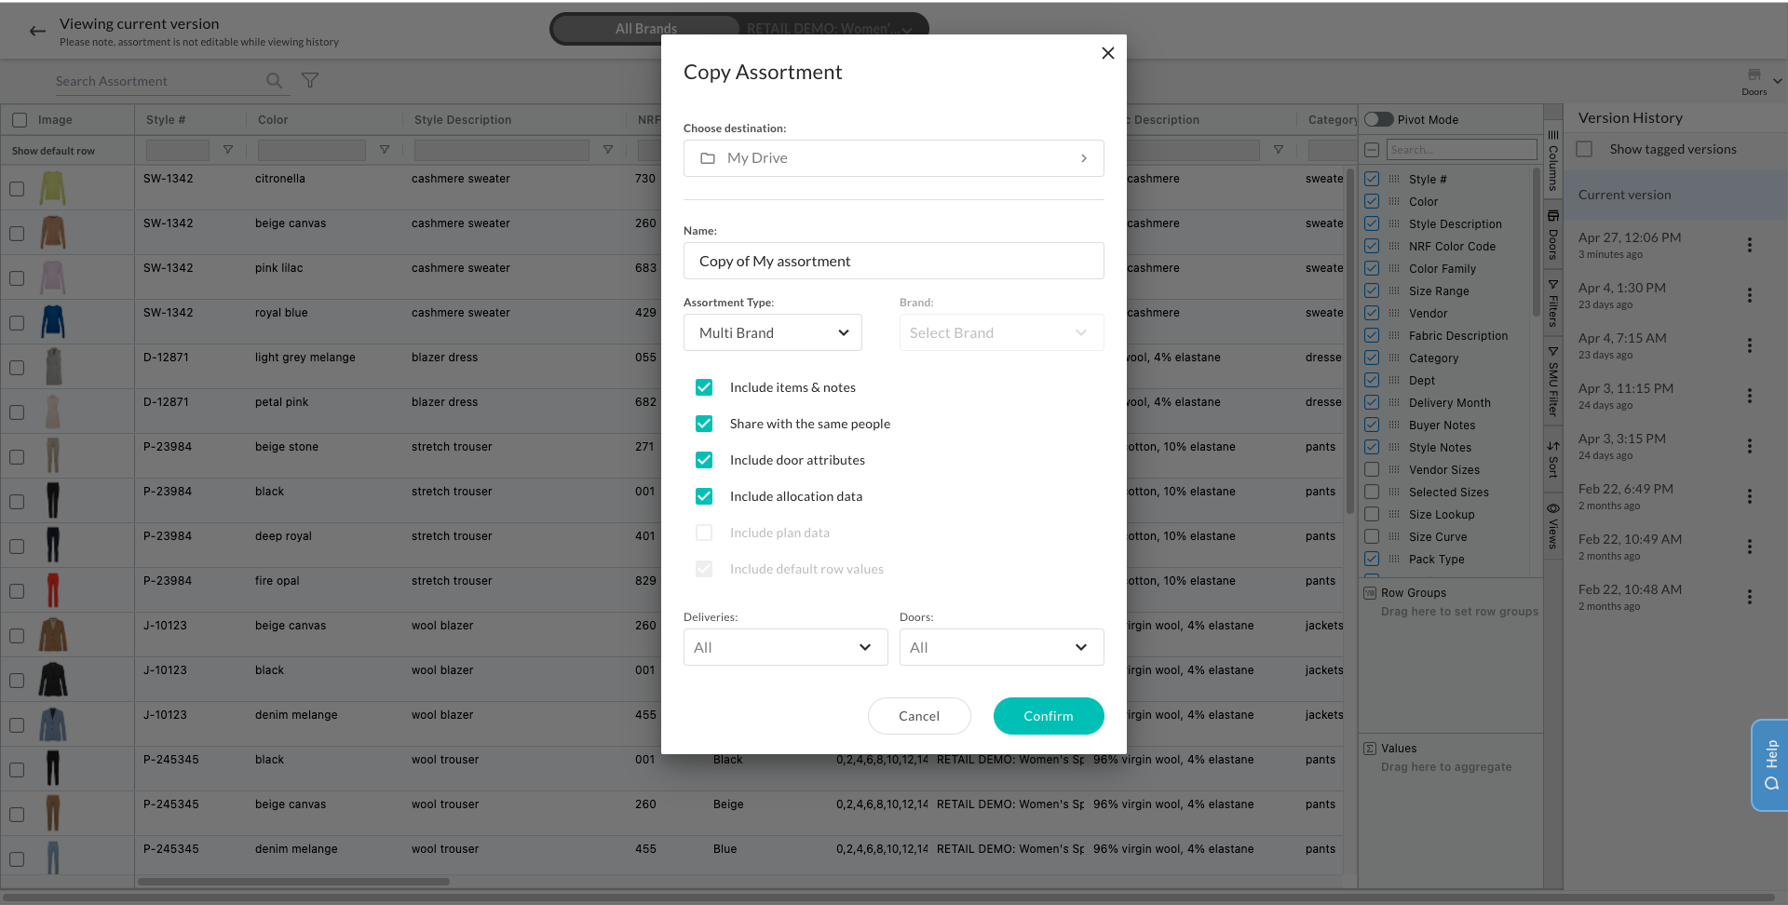Uncheck Include items & notes

(x=704, y=387)
